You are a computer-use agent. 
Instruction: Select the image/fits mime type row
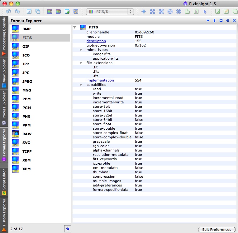pos(155,54)
